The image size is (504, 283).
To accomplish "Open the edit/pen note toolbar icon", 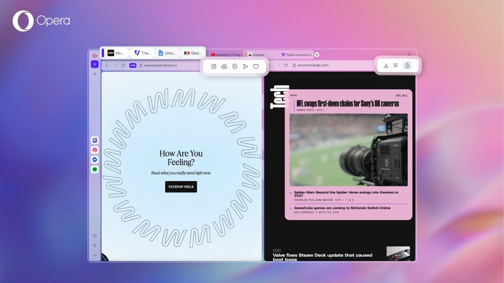I will (213, 66).
